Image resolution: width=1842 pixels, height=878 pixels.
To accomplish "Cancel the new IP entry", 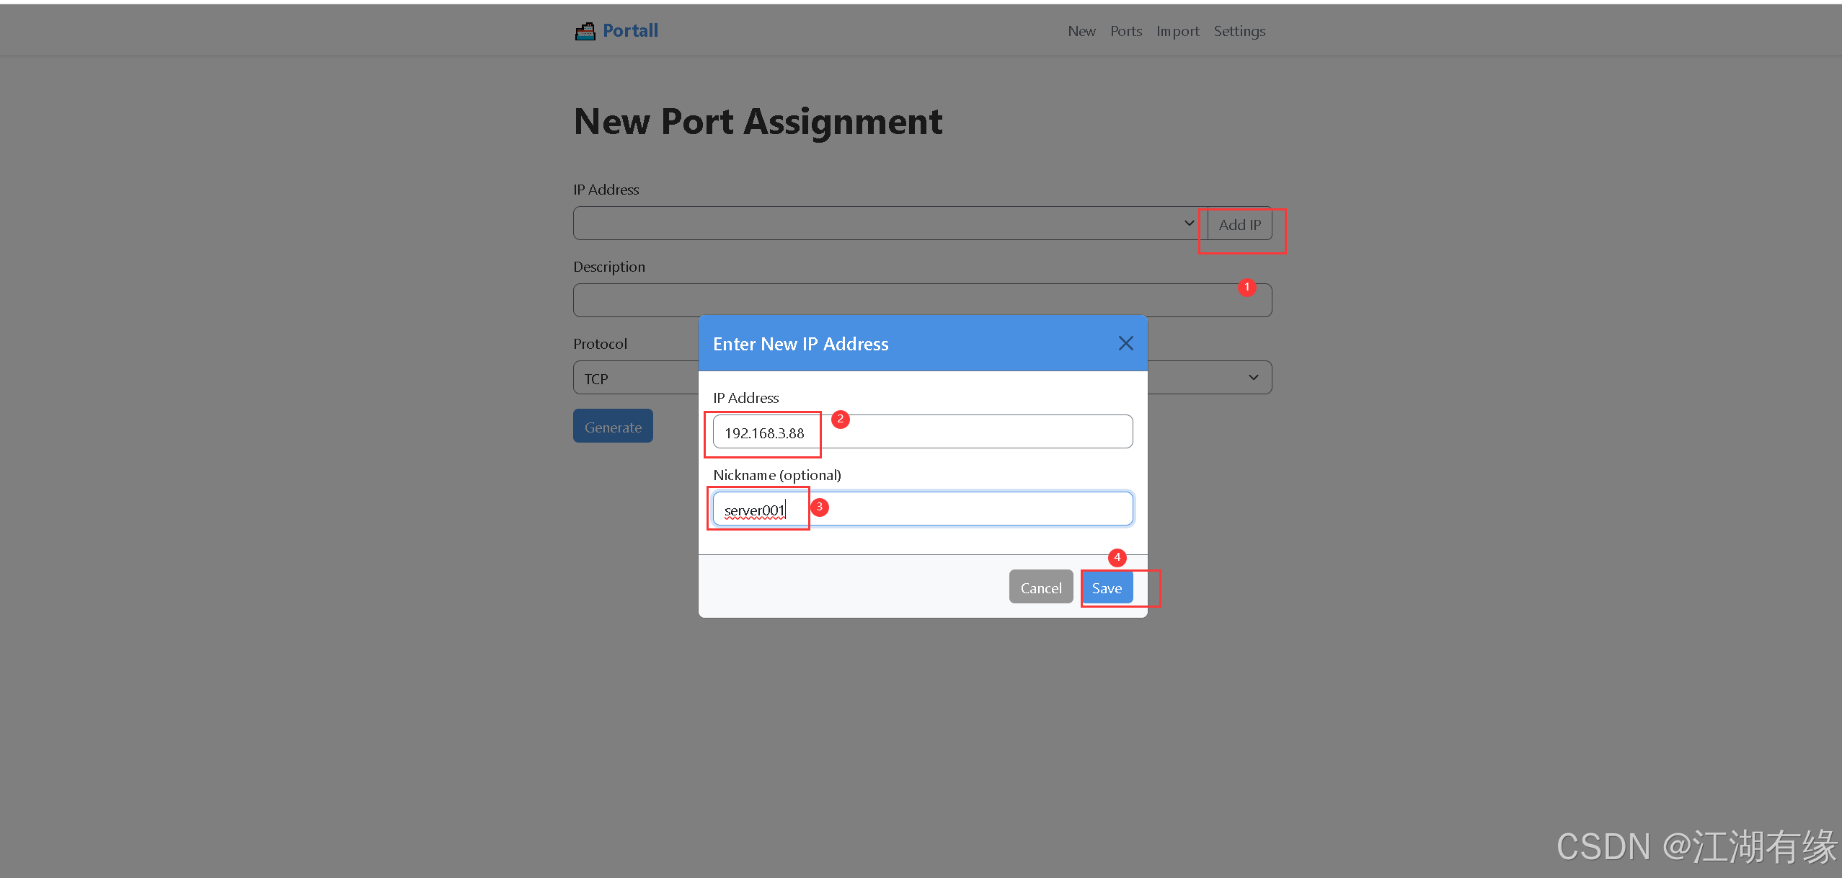I will coord(1040,586).
